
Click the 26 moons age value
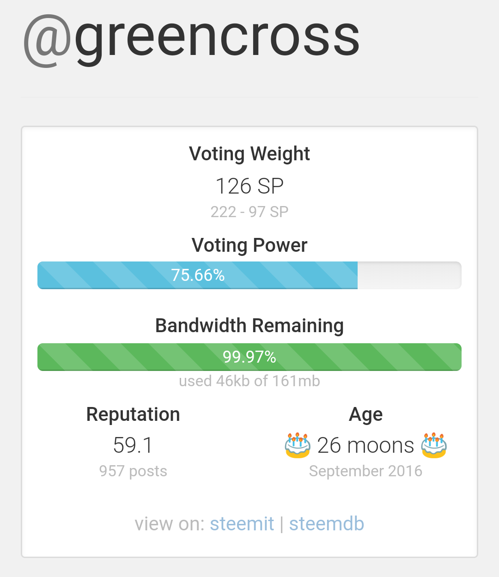(365, 445)
